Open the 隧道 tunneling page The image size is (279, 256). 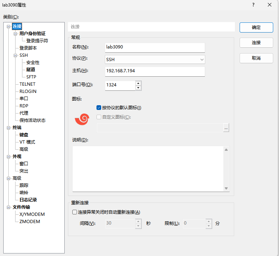[31, 70]
